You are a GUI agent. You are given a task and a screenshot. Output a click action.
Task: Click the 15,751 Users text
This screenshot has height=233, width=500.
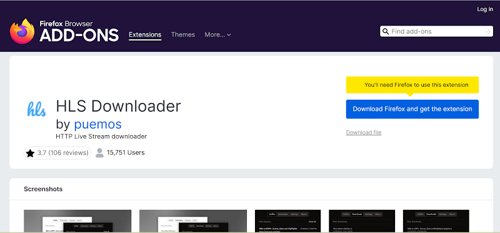126,153
